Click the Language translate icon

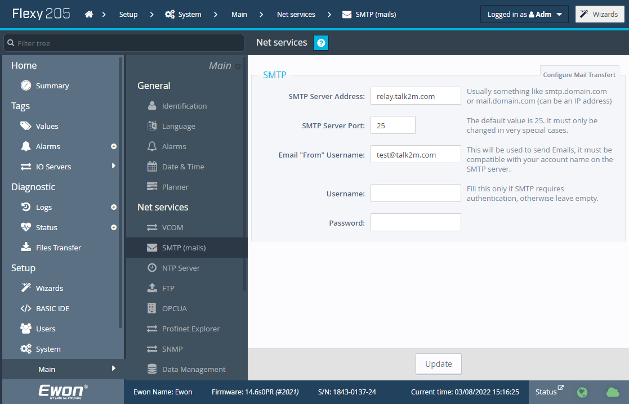[152, 126]
